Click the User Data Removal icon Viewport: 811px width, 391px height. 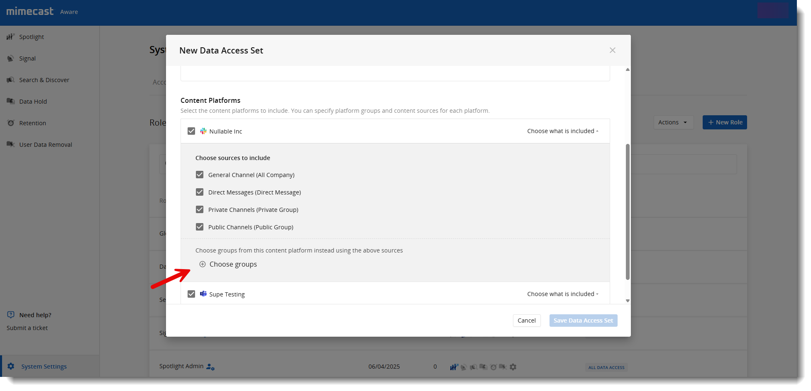(x=10, y=144)
